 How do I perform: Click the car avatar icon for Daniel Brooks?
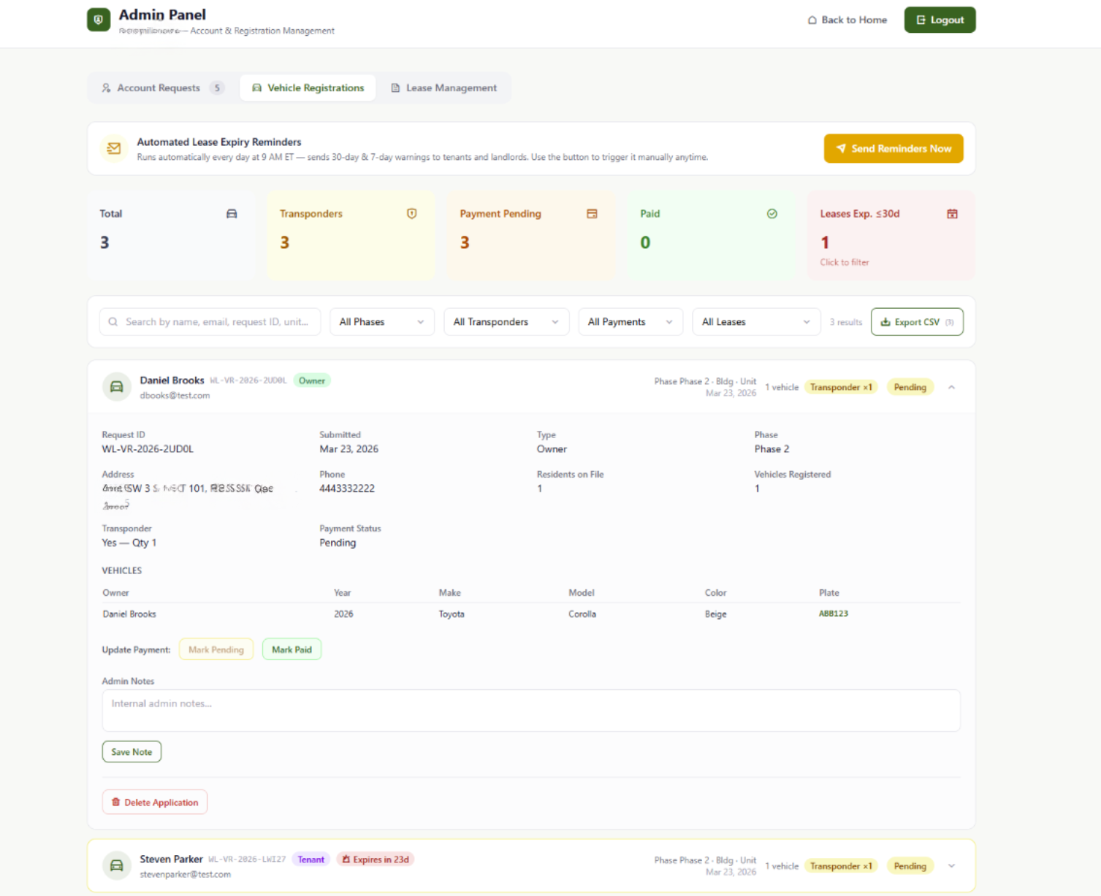[x=117, y=387]
